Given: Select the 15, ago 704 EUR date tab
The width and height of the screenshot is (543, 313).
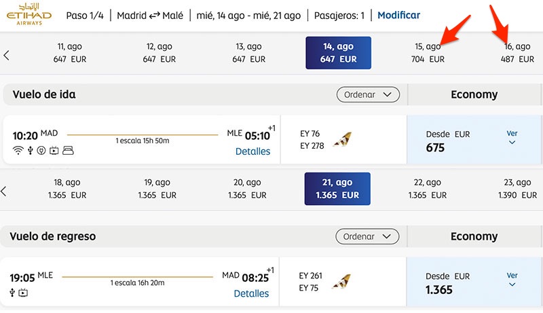Looking at the screenshot, I should pos(428,53).
